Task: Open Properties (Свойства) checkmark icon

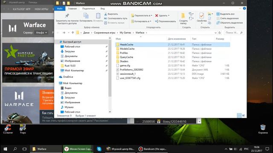Action: coord(202,16)
